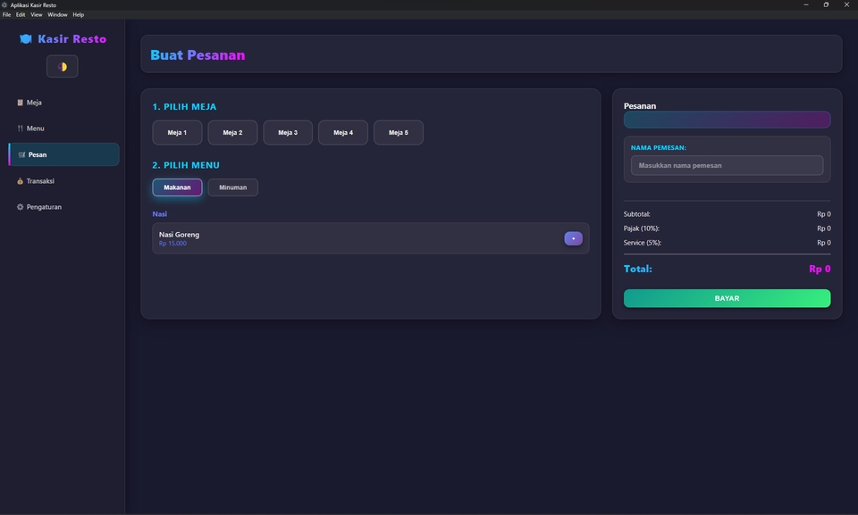This screenshot has height=515, width=858.
Task: Open the File menu
Action: (x=7, y=15)
